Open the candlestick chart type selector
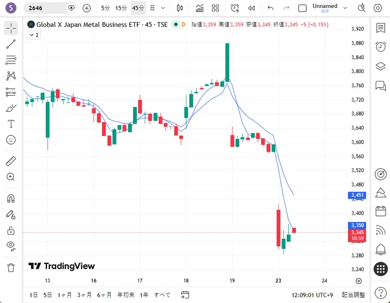Viewport: 390px width, 303px height. click(180, 8)
